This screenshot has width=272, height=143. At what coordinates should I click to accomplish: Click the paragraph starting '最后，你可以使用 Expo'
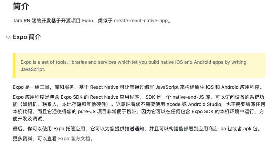(x=137, y=129)
